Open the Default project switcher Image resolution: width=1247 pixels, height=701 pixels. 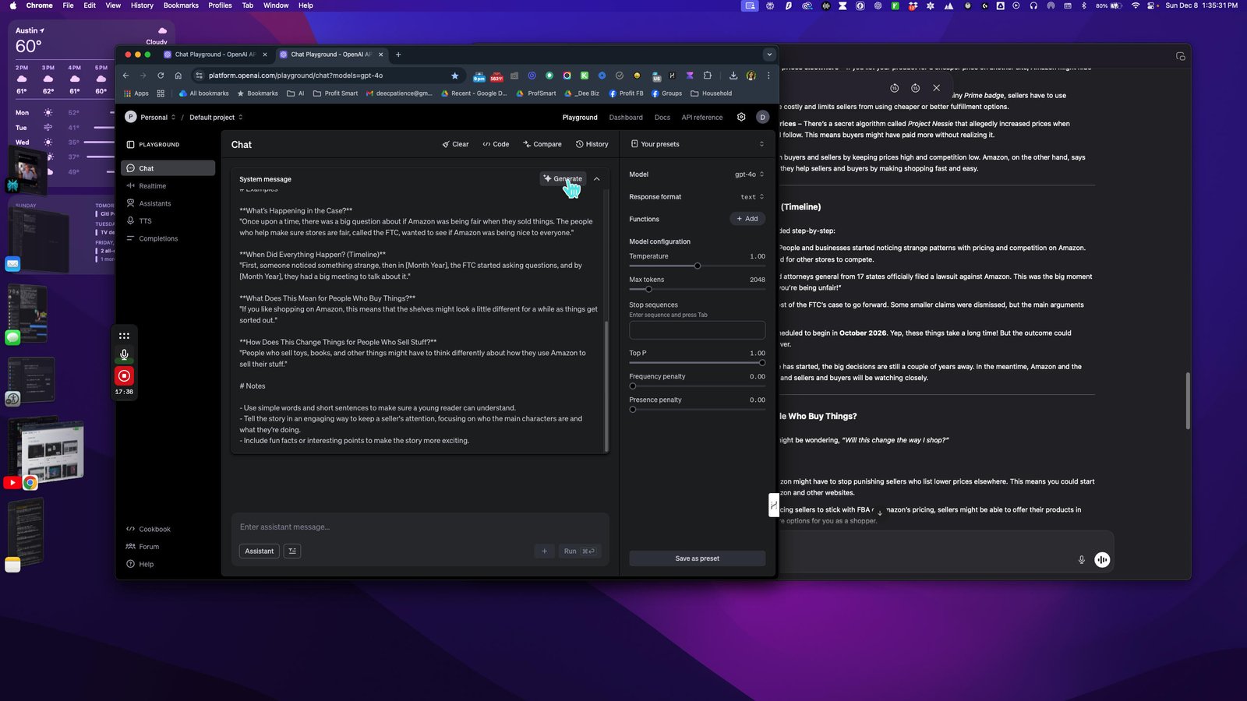[216, 118]
